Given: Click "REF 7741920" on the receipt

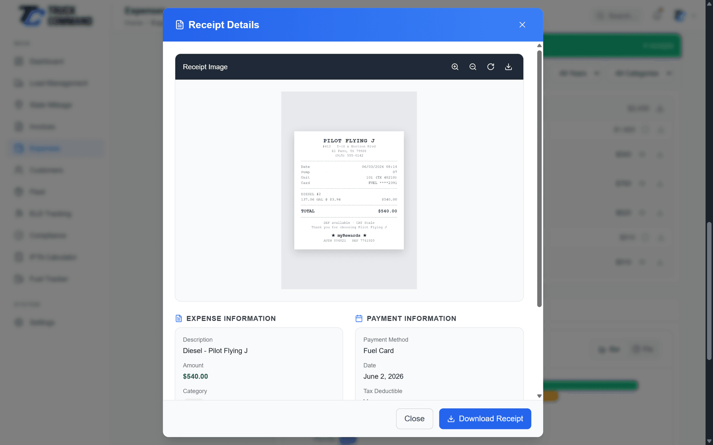Looking at the screenshot, I should [363, 241].
